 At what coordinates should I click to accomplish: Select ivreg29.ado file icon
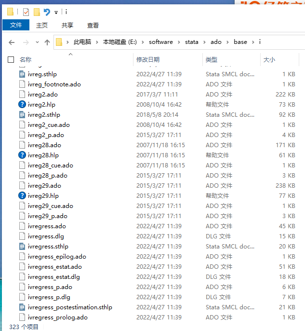[22, 186]
